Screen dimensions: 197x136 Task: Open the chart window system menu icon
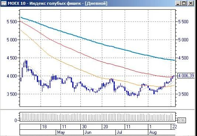[x=4, y=3]
